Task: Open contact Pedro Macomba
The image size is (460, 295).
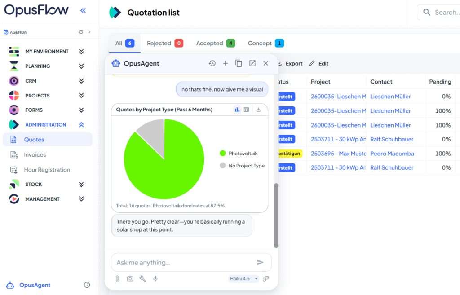Action: (x=392, y=154)
